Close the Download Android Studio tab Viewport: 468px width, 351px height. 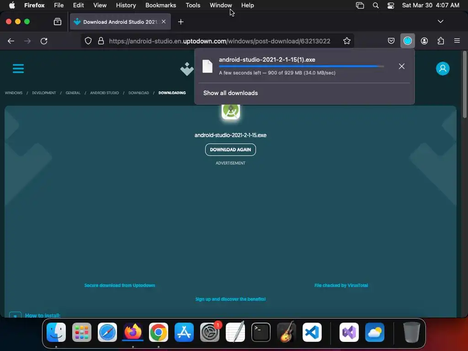164,21
